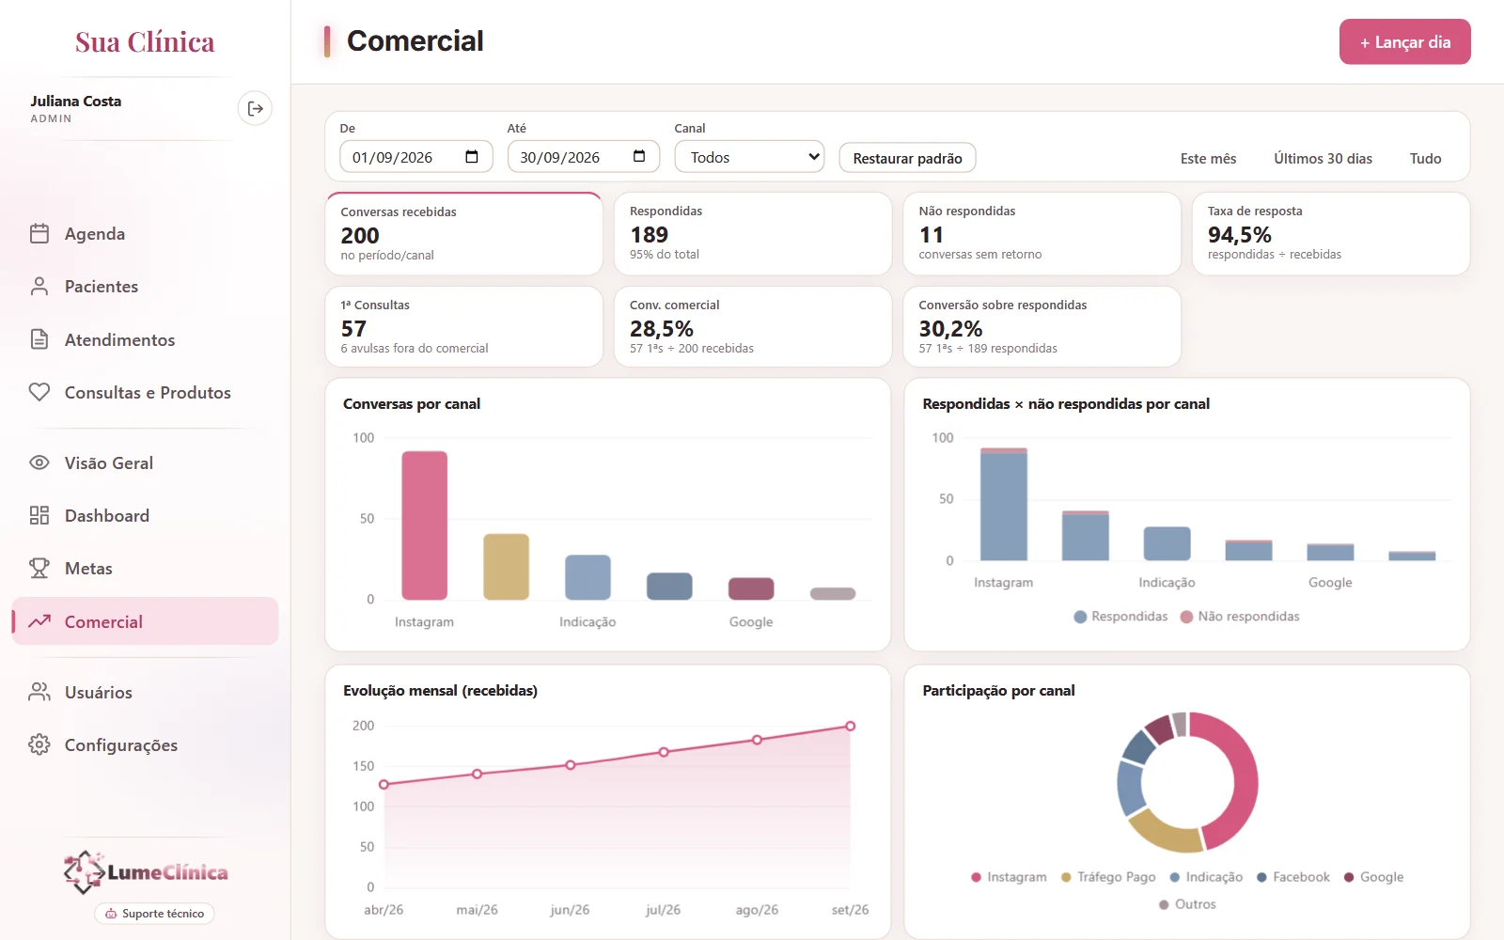Click the eye icon for Visão Geral
The width and height of the screenshot is (1504, 940).
(x=39, y=462)
